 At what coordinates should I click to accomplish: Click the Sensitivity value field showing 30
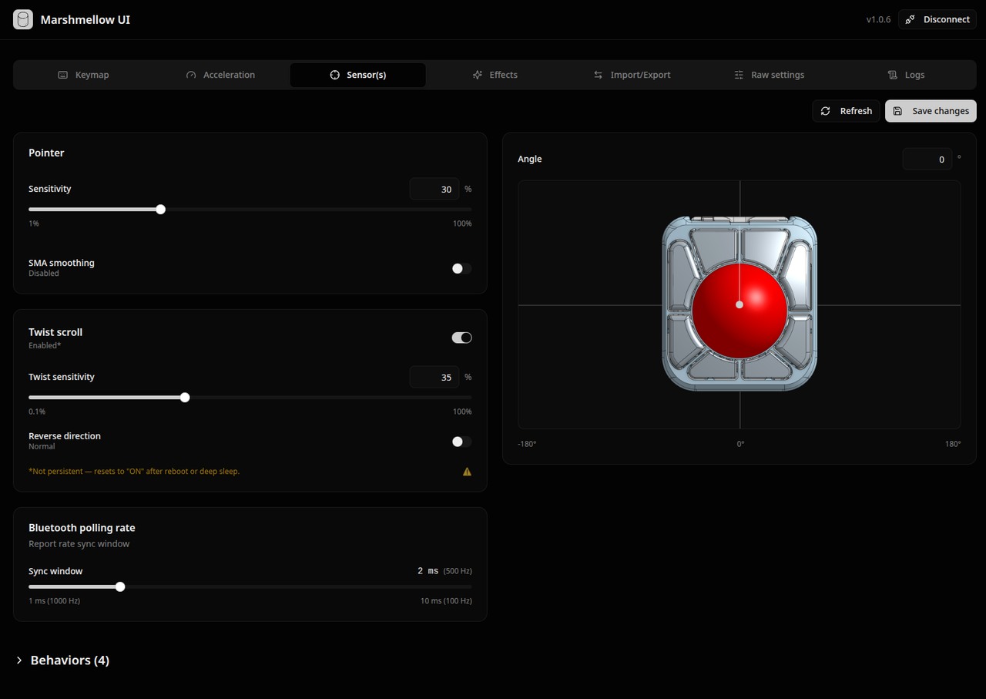tap(434, 189)
